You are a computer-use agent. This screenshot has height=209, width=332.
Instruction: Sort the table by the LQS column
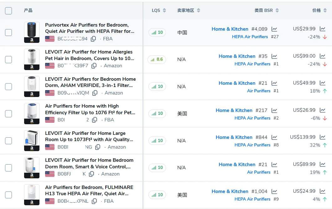pyautogui.click(x=164, y=10)
